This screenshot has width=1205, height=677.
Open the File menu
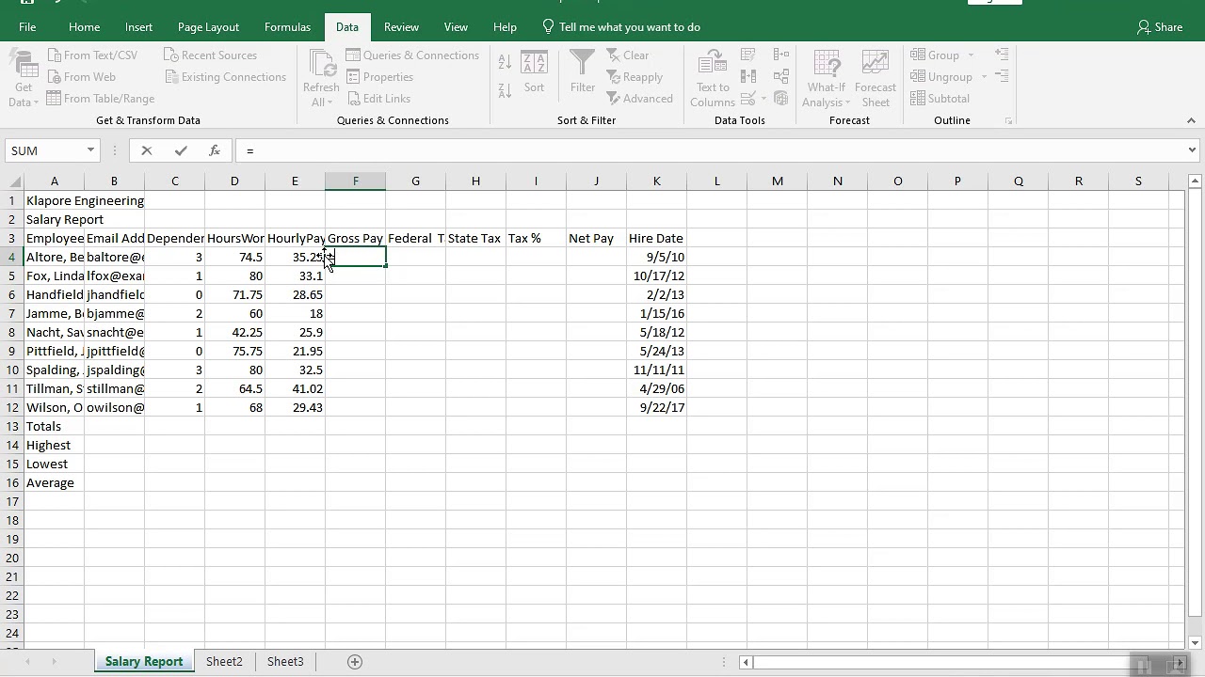(x=27, y=27)
